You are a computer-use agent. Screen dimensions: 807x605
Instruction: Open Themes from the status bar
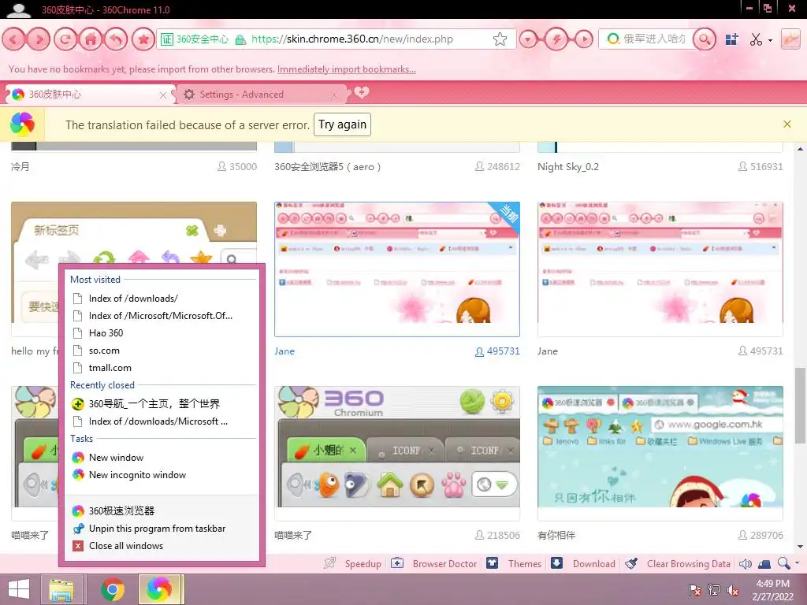[x=514, y=564]
